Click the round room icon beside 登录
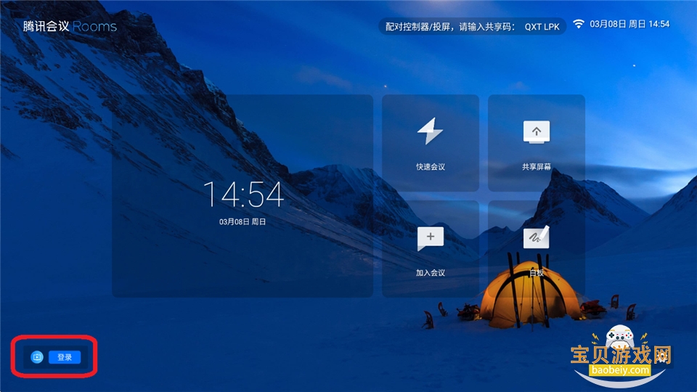Image resolution: width=697 pixels, height=392 pixels. (x=38, y=357)
